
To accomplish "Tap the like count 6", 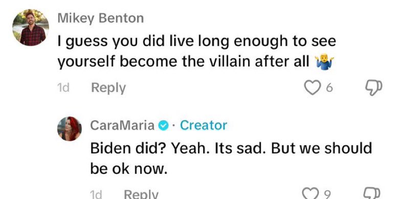I will pos(329,88).
